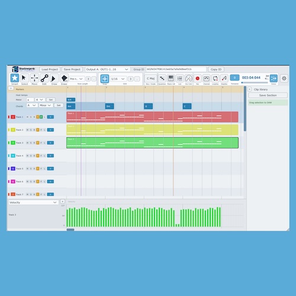296x296 pixels.
Task: Toggle grid triplet 3 button
Action: [130, 79]
